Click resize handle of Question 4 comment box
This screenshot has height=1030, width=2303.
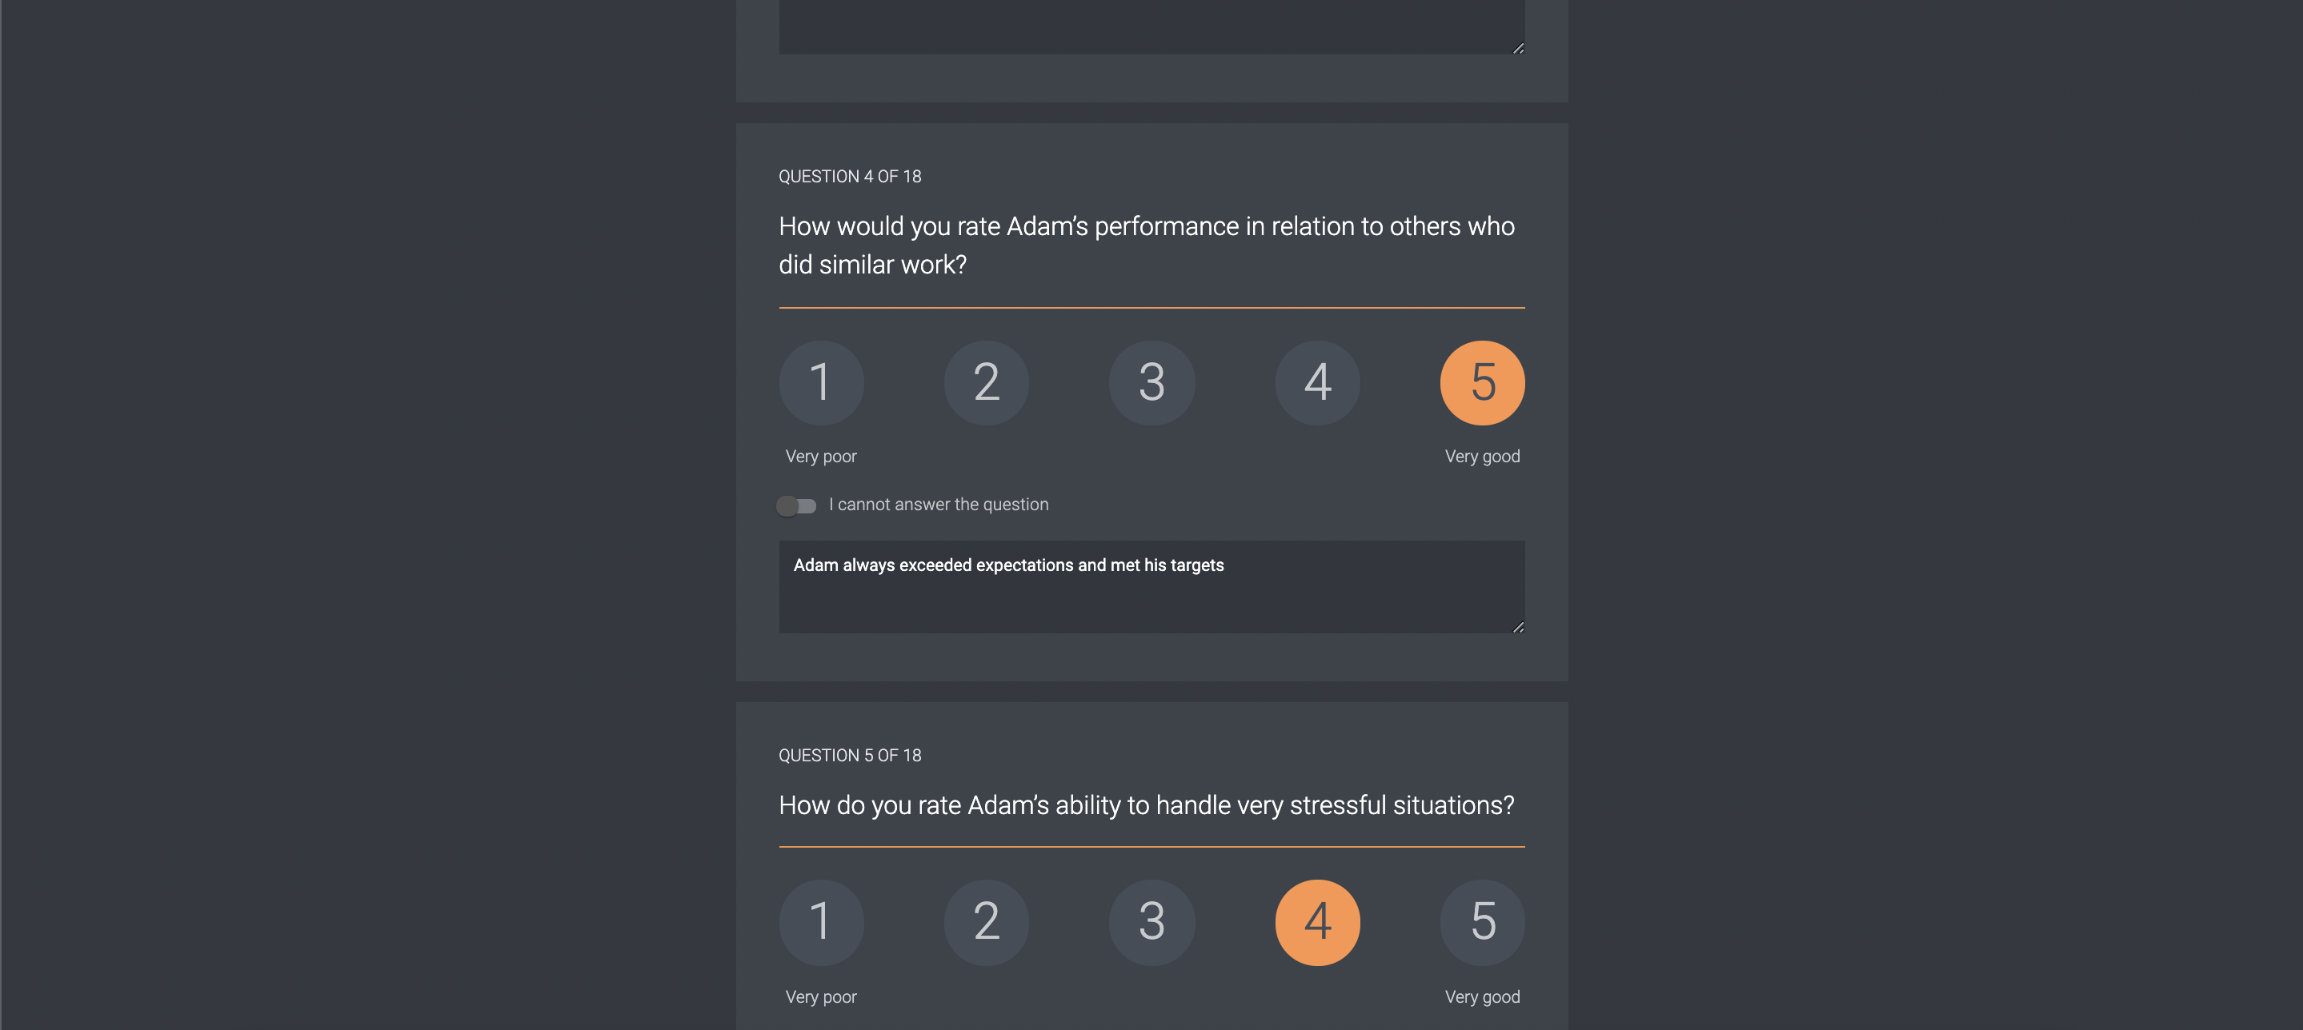coord(1518,627)
